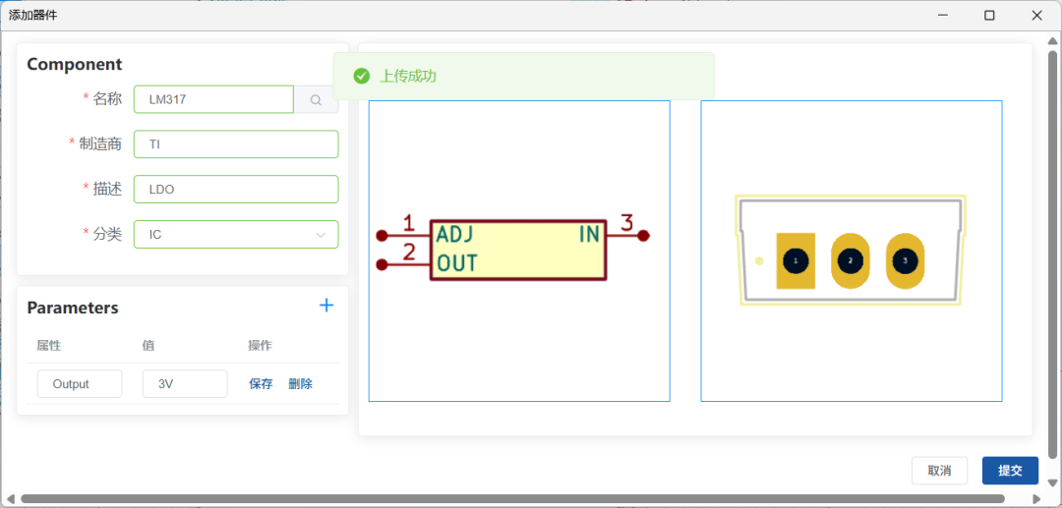
Task: Minimize the 添加器件 window
Action: tap(942, 15)
